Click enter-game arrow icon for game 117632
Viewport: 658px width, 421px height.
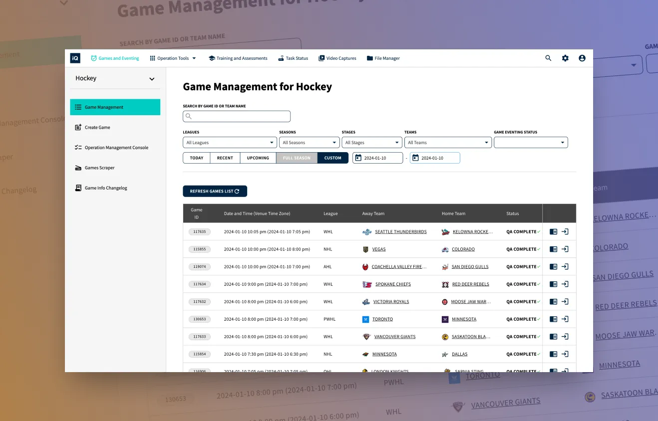point(565,301)
